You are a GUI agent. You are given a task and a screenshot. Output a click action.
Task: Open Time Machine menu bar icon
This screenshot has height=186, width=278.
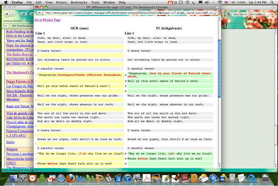[x=187, y=2]
